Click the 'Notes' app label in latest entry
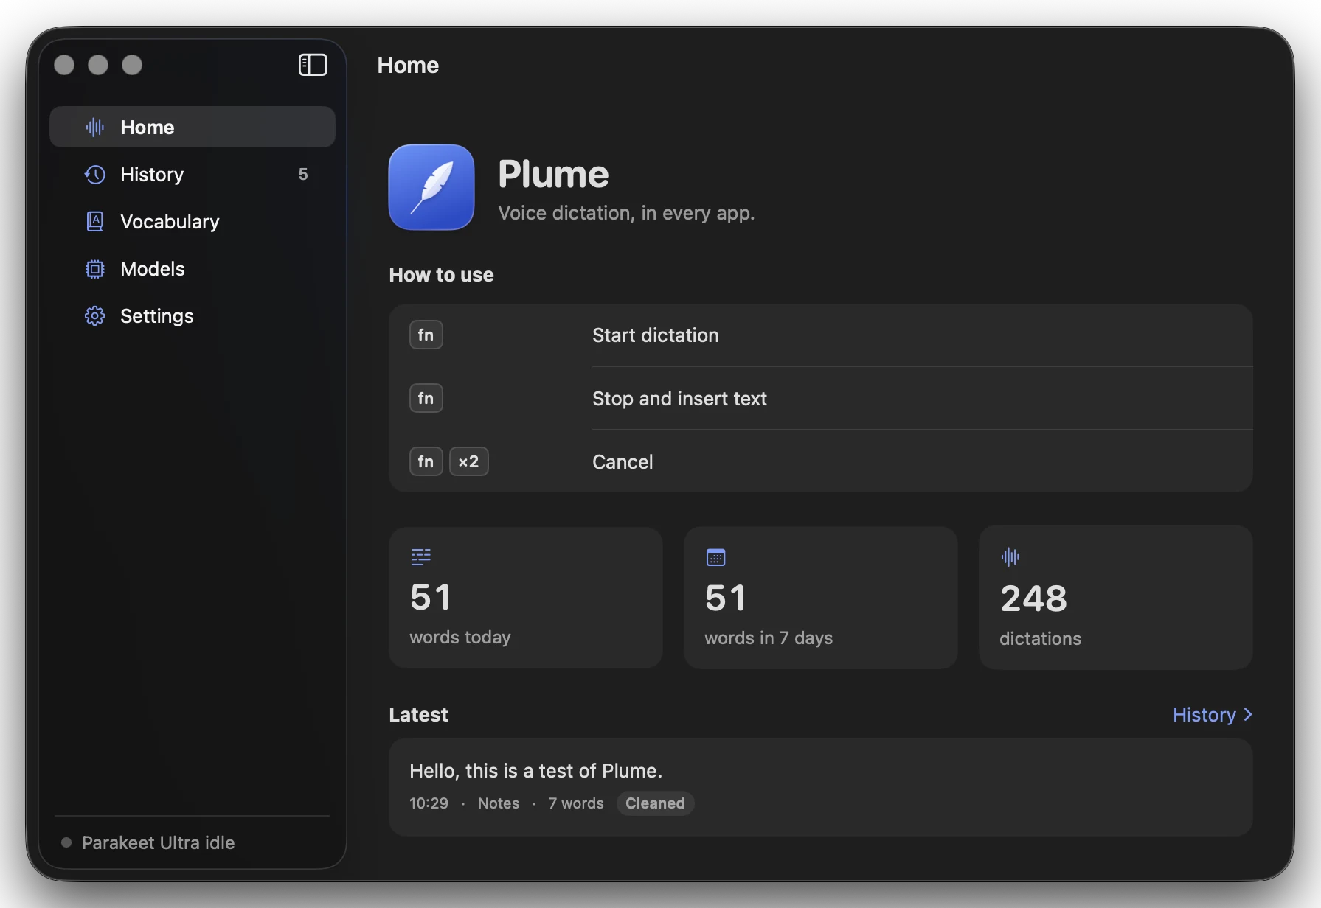The image size is (1321, 908). [499, 803]
